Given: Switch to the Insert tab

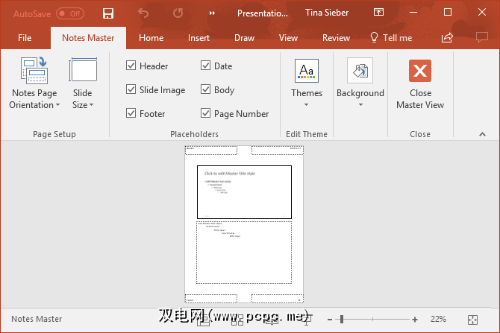Looking at the screenshot, I should click(199, 38).
